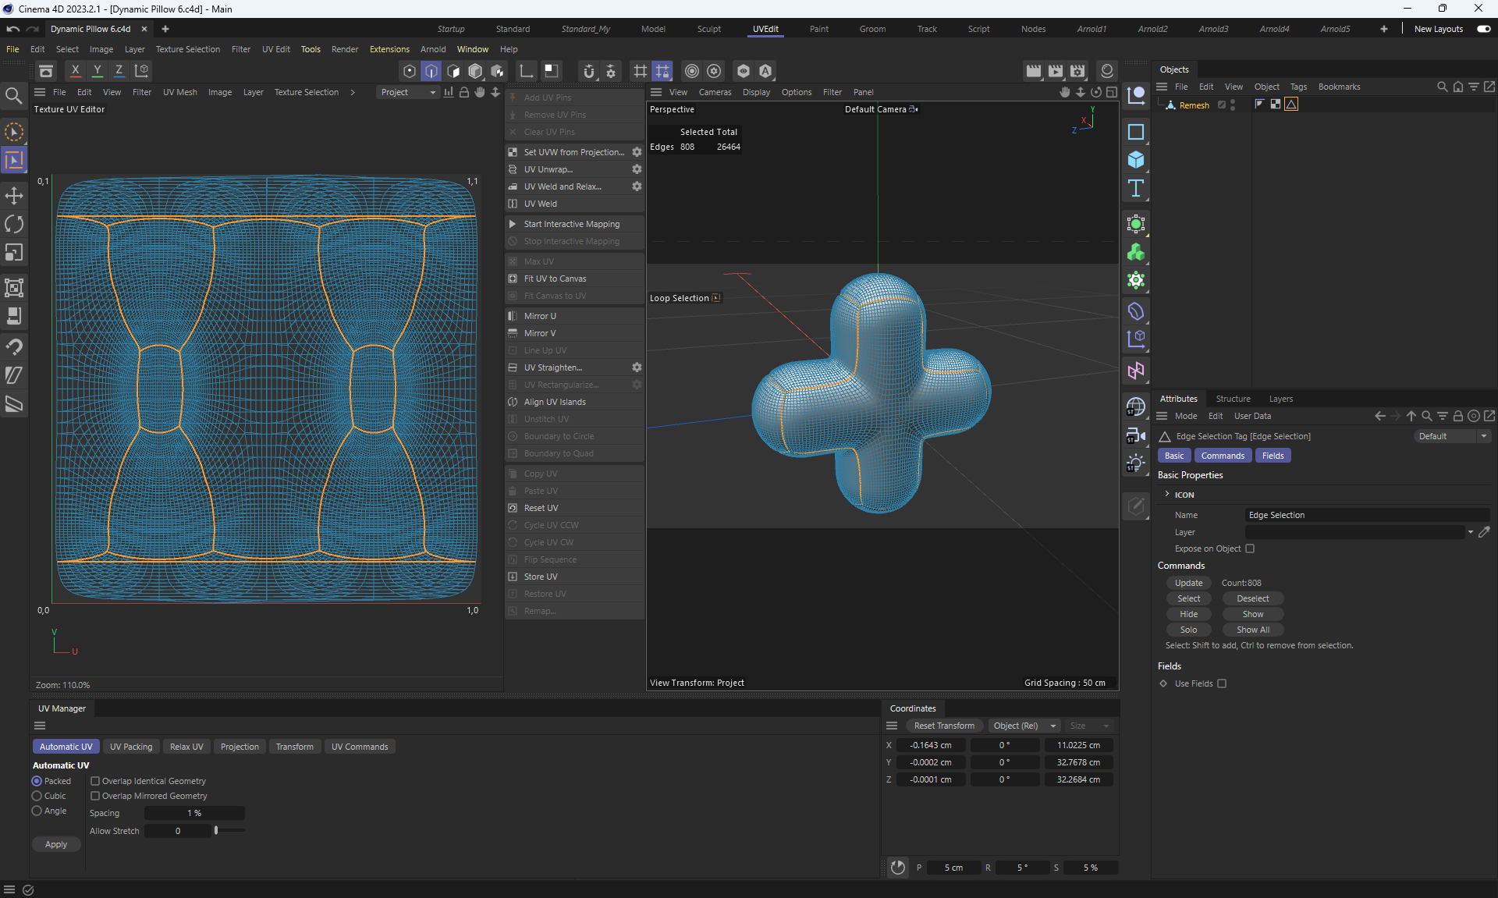Toggle the X axis lock icon

(76, 70)
